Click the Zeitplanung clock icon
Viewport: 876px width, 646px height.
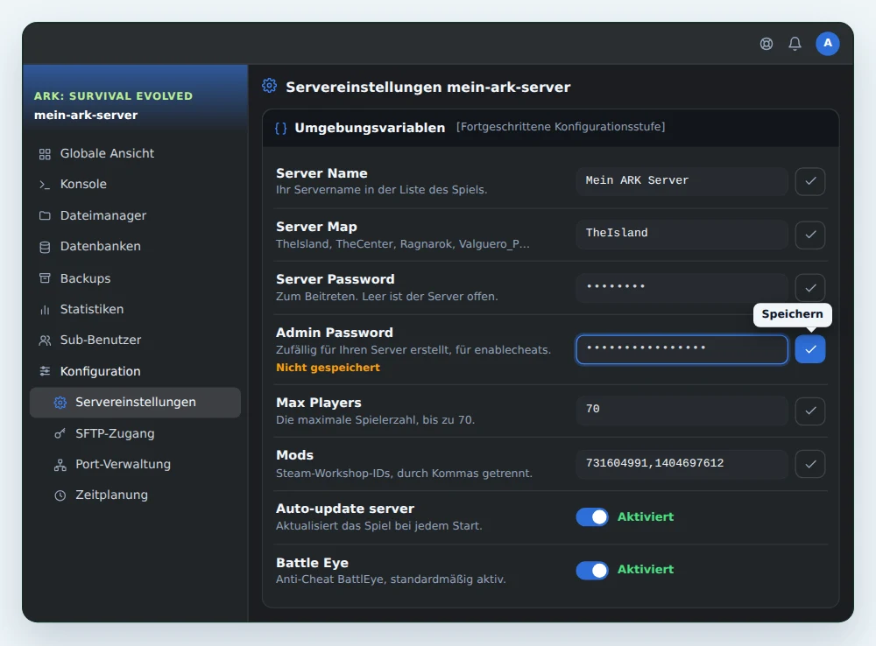(x=60, y=495)
